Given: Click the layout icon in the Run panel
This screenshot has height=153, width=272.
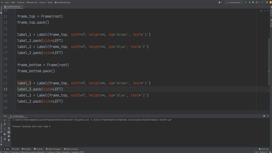Looking at the screenshot, I should (x=5, y=134).
